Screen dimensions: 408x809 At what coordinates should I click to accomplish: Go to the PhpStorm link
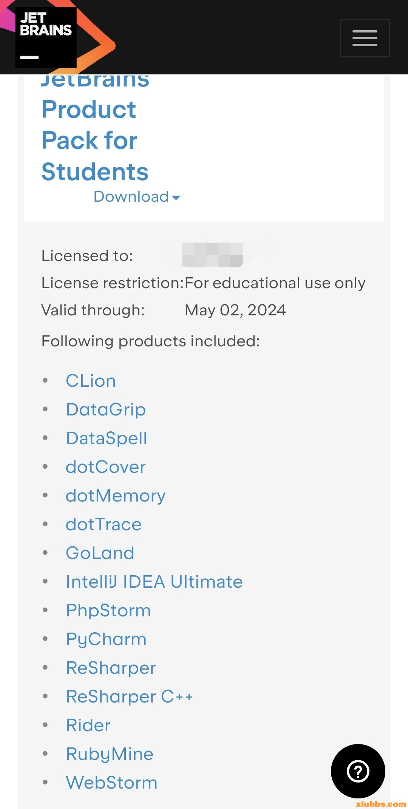tap(108, 610)
